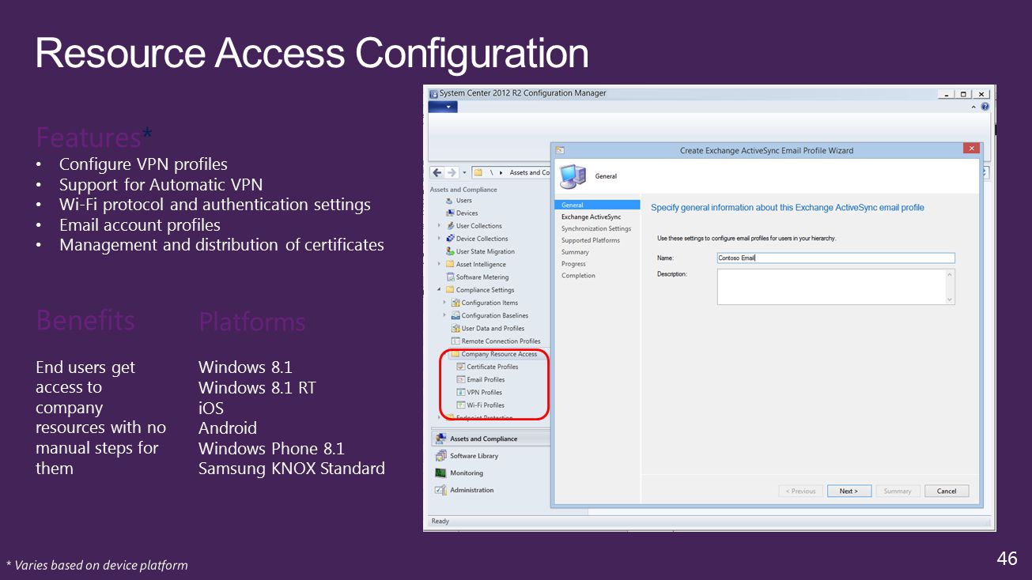This screenshot has height=580, width=1032.
Task: Click the User State Migration icon
Action: tap(450, 251)
